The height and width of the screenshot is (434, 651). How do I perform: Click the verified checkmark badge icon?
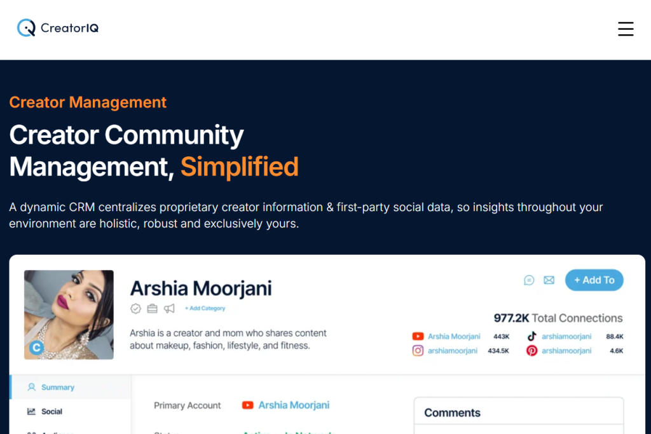pos(135,309)
